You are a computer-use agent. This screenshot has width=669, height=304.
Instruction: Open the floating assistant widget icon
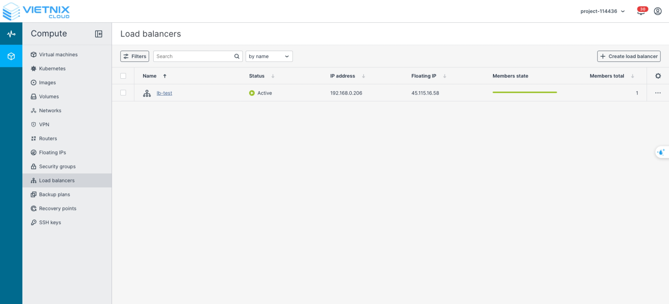662,152
